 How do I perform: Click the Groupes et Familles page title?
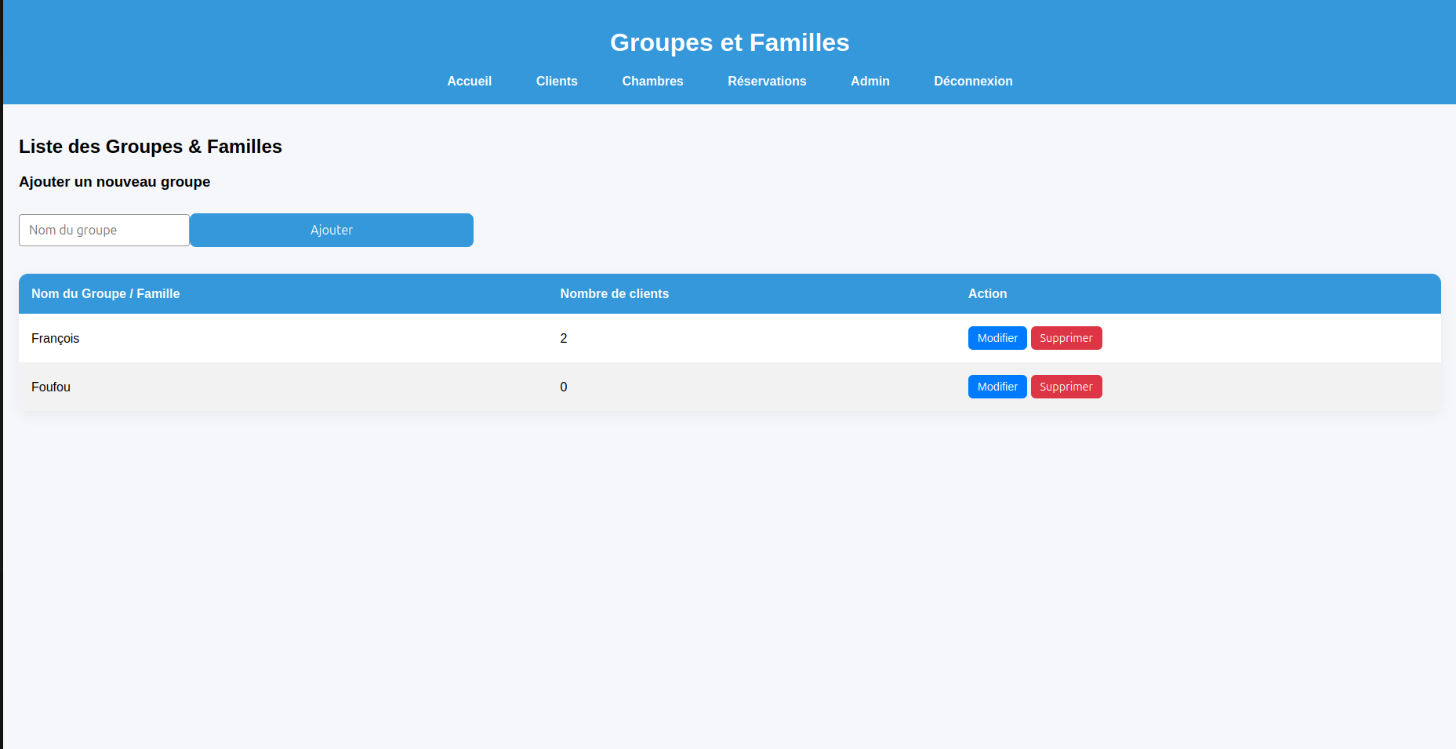pyautogui.click(x=730, y=42)
